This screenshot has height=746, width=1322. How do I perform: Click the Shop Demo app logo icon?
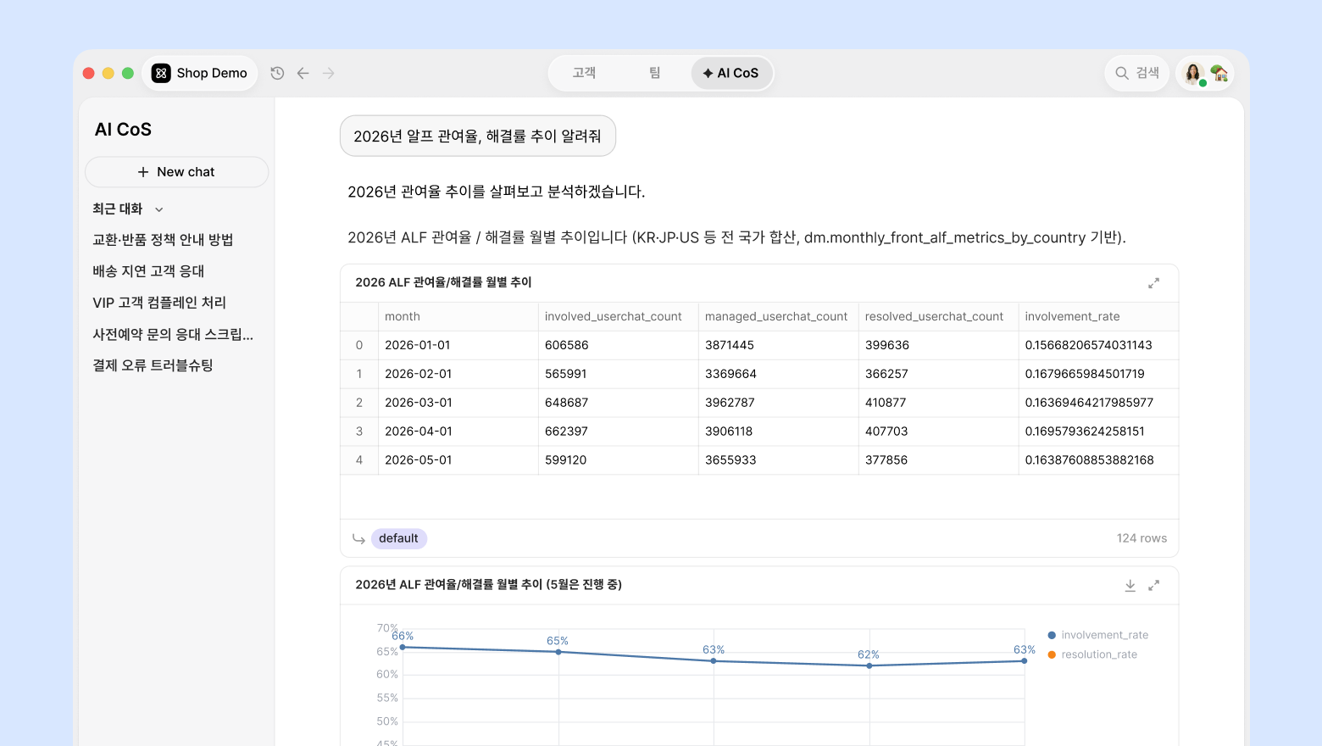click(x=161, y=73)
